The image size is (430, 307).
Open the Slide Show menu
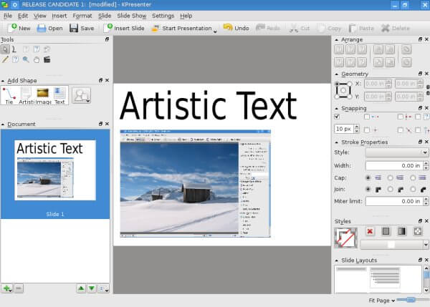pyautogui.click(x=130, y=15)
